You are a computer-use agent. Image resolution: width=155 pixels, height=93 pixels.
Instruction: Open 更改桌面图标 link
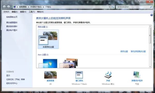coord(12,22)
